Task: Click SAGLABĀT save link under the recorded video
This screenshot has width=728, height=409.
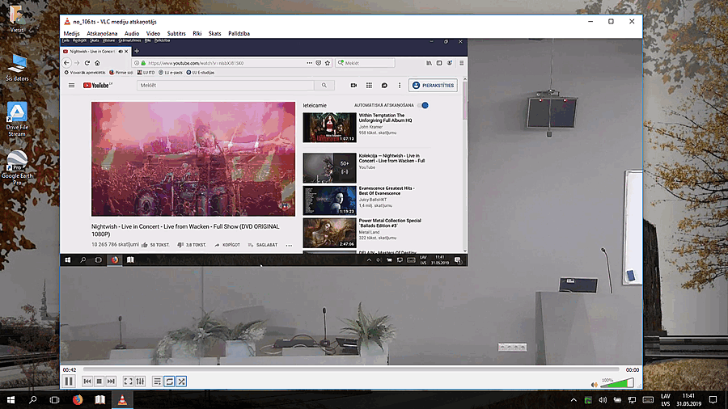Action: point(263,245)
